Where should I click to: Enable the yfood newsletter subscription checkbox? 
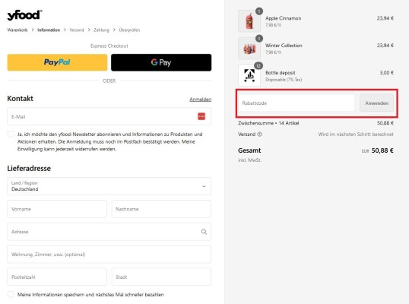click(x=11, y=134)
